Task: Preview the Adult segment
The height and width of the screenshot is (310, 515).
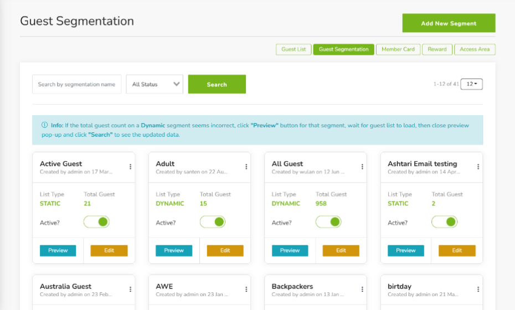Action: (x=174, y=251)
